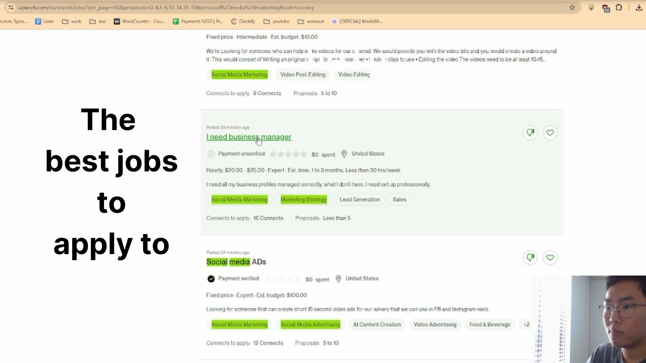Save the 'I need business manager' job with heart
The image size is (646, 363).
[550, 133]
